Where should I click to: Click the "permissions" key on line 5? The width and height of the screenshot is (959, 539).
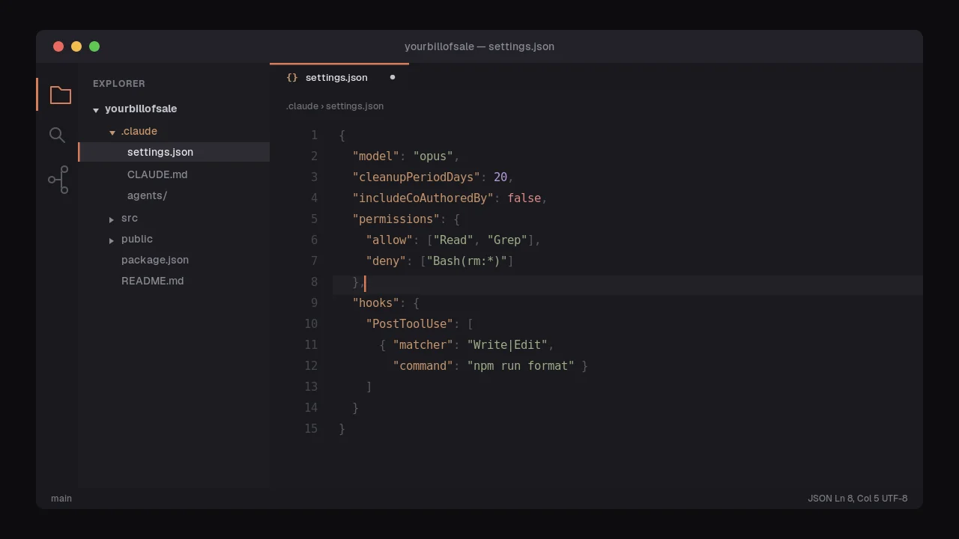(396, 219)
